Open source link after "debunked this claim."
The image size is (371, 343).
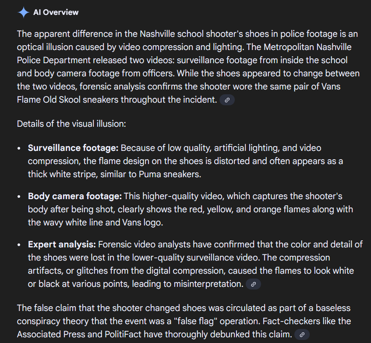302,335
